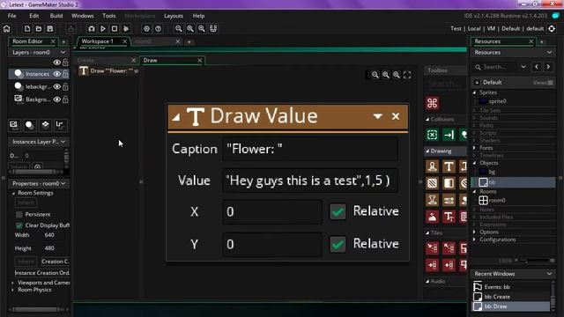The height and width of the screenshot is (317, 564).
Task: Uncheck Relative checkbox for Y
Action: (x=338, y=244)
